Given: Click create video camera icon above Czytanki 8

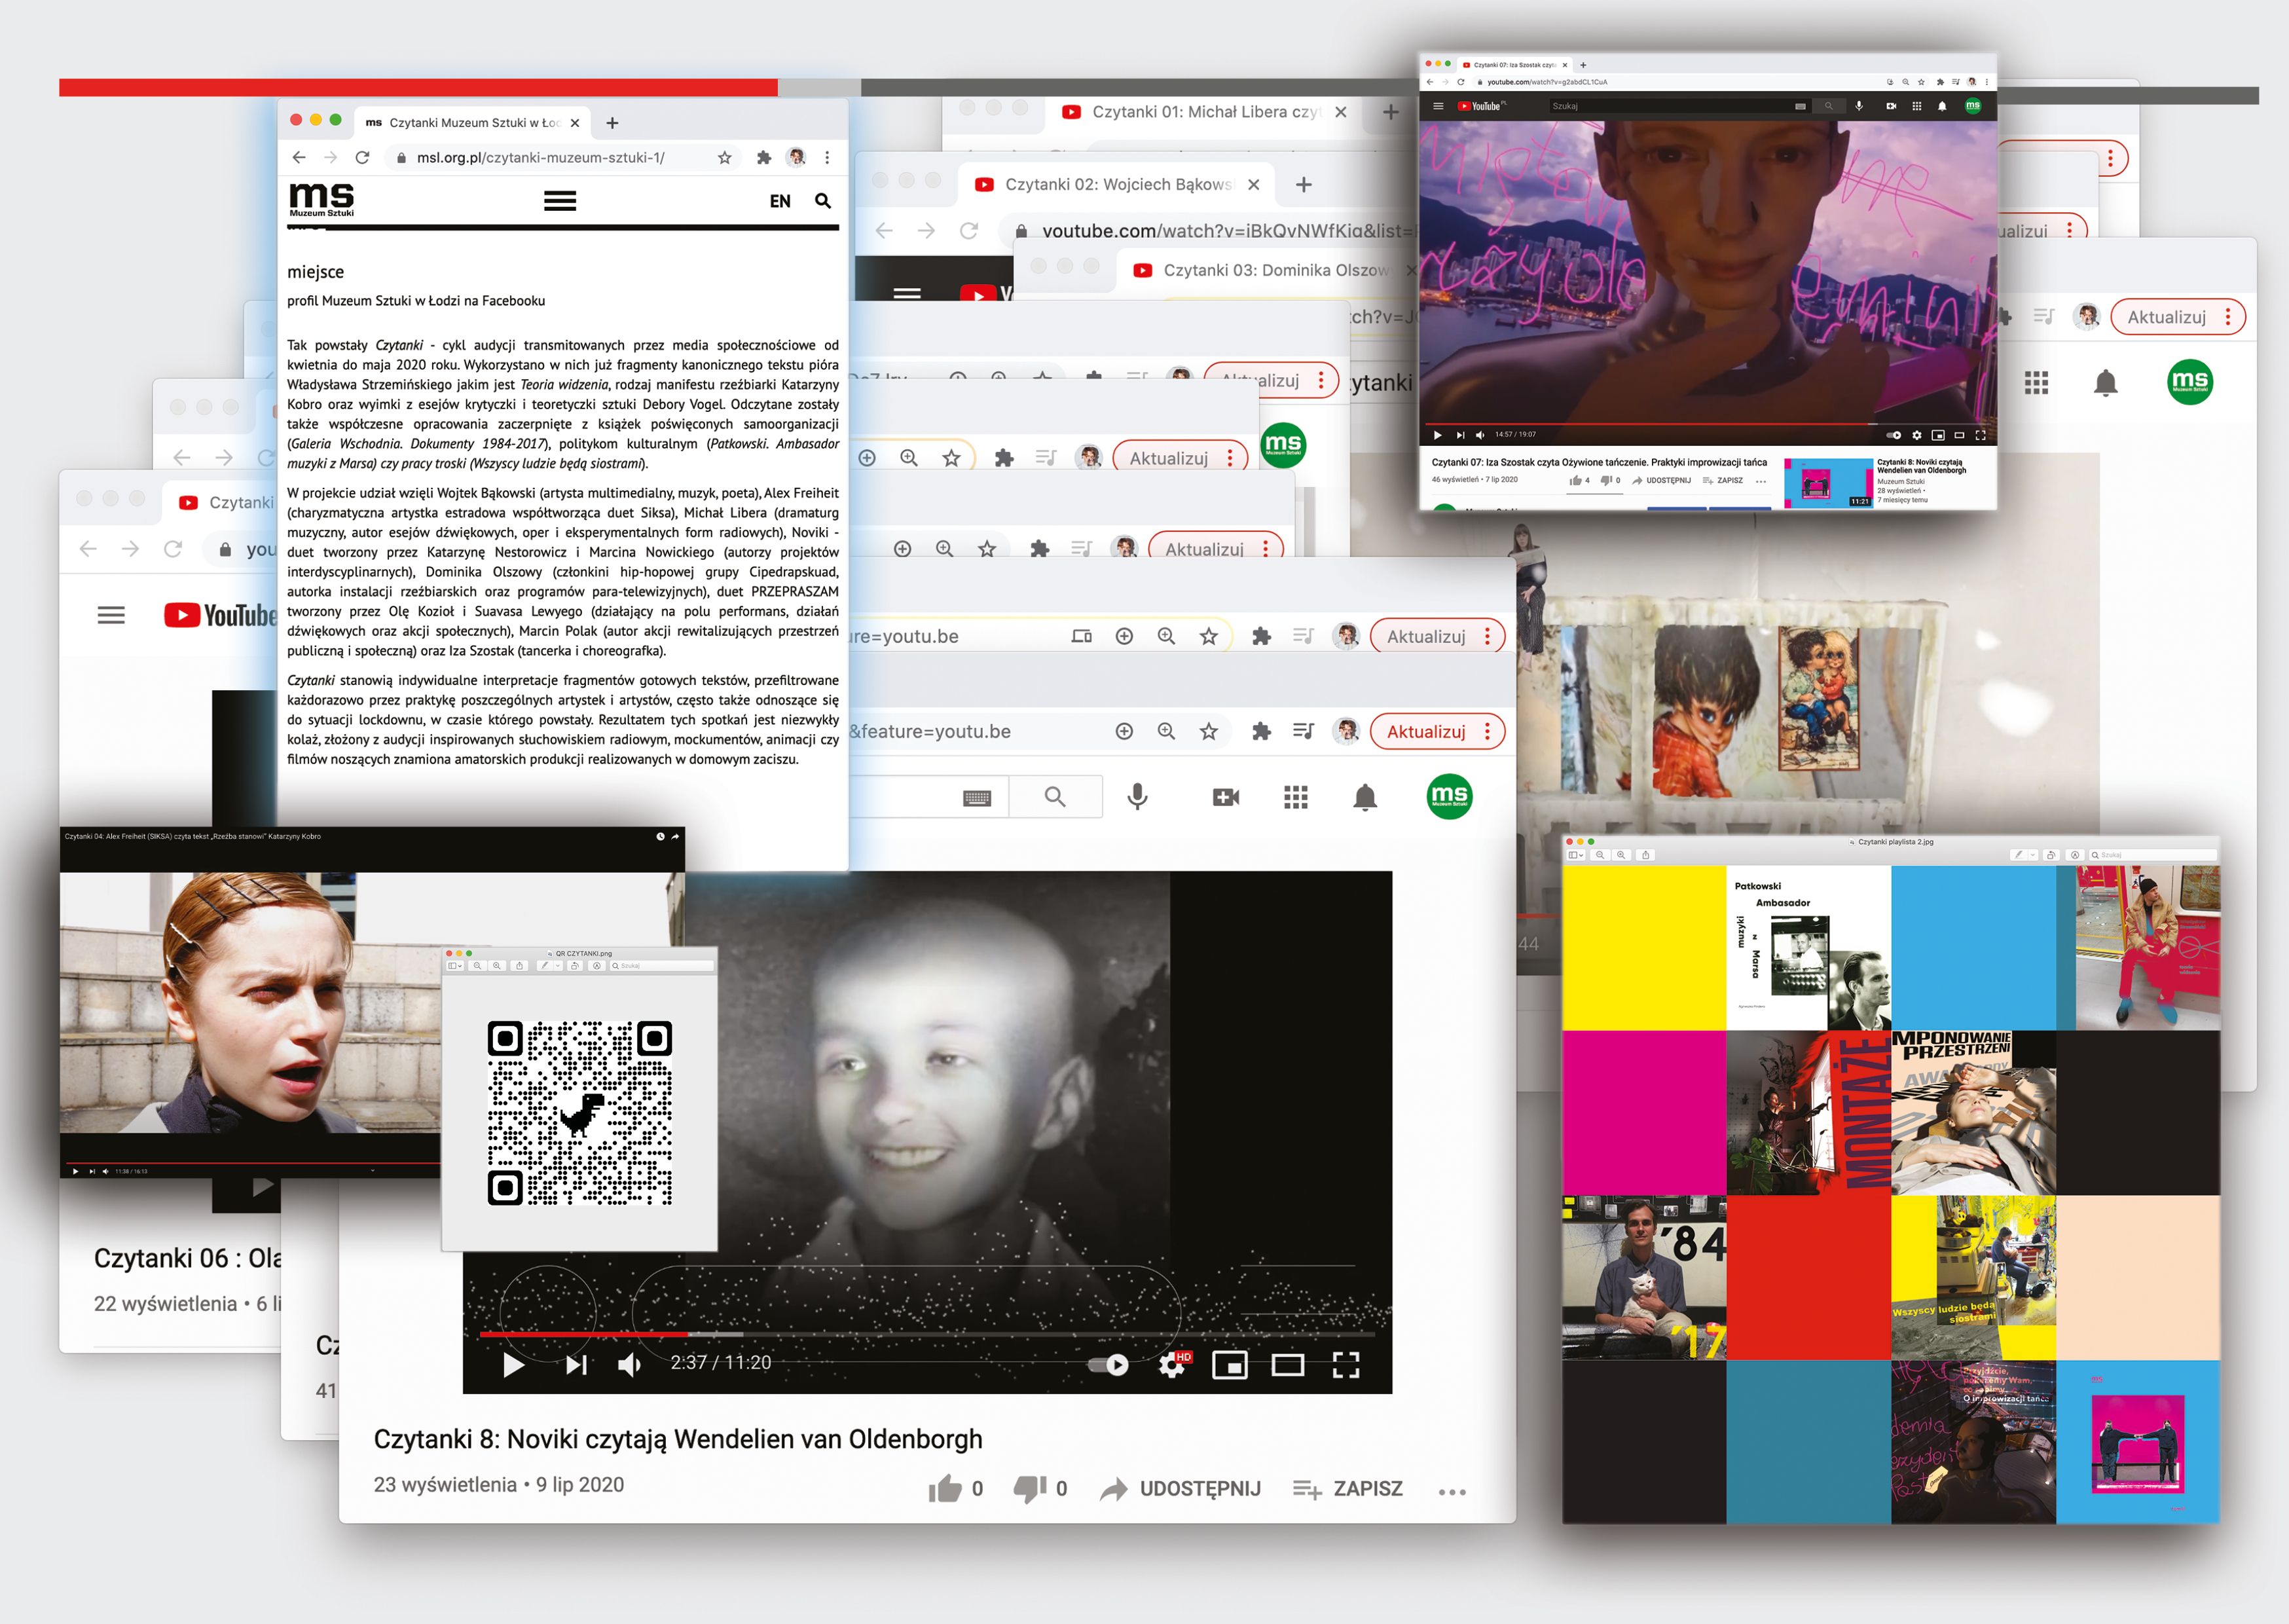Looking at the screenshot, I should click(x=1226, y=797).
